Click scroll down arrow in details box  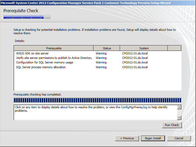pyautogui.click(x=179, y=118)
